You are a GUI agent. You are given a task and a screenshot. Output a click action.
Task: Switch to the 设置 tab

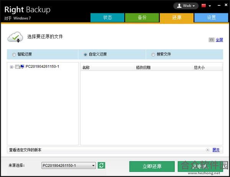(x=211, y=18)
